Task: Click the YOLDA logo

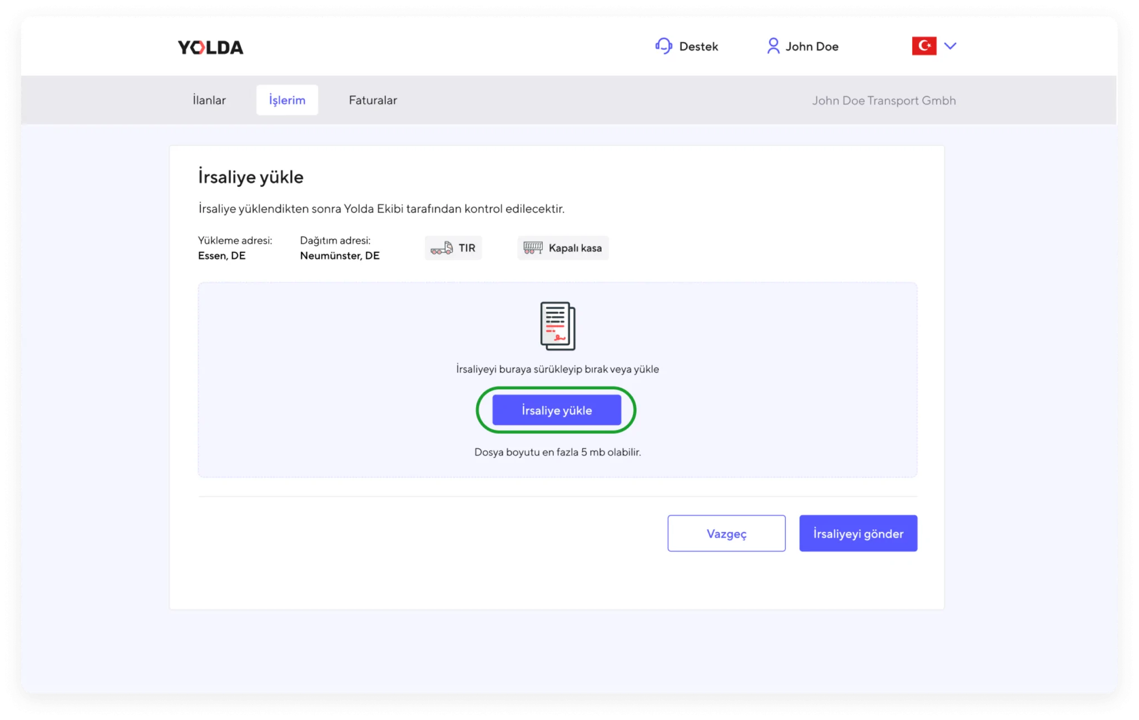Action: click(x=210, y=47)
